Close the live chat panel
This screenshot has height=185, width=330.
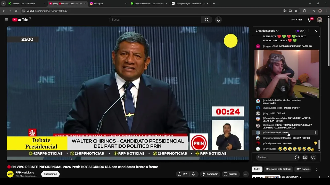316,31
